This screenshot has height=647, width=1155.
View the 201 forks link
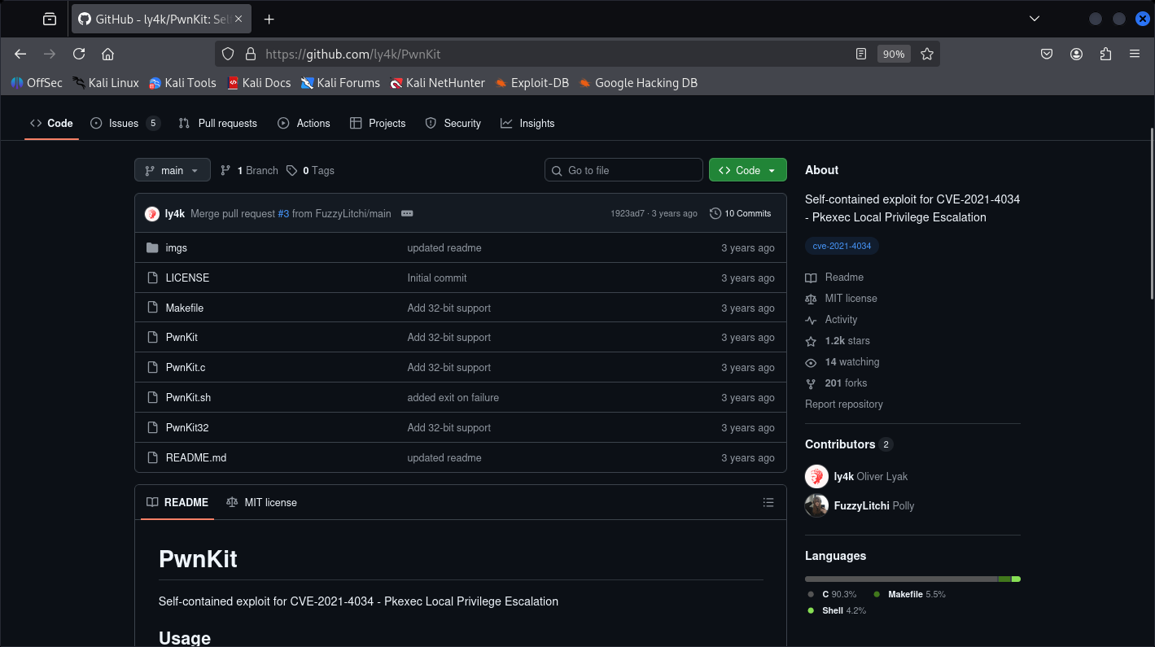(x=836, y=383)
